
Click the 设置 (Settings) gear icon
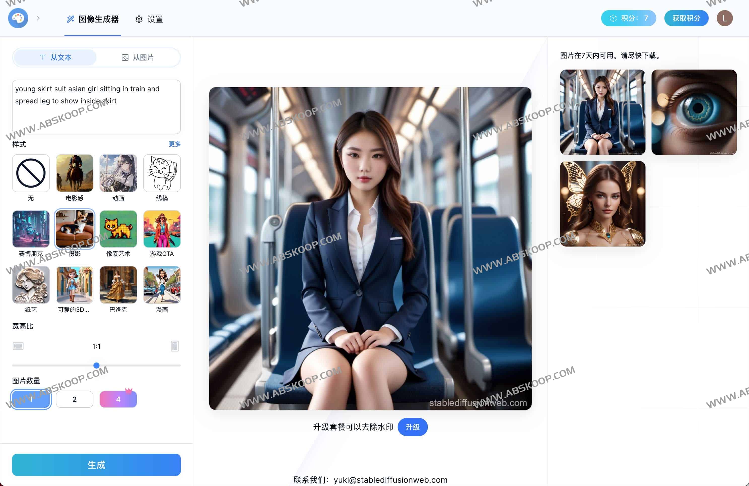(x=139, y=19)
